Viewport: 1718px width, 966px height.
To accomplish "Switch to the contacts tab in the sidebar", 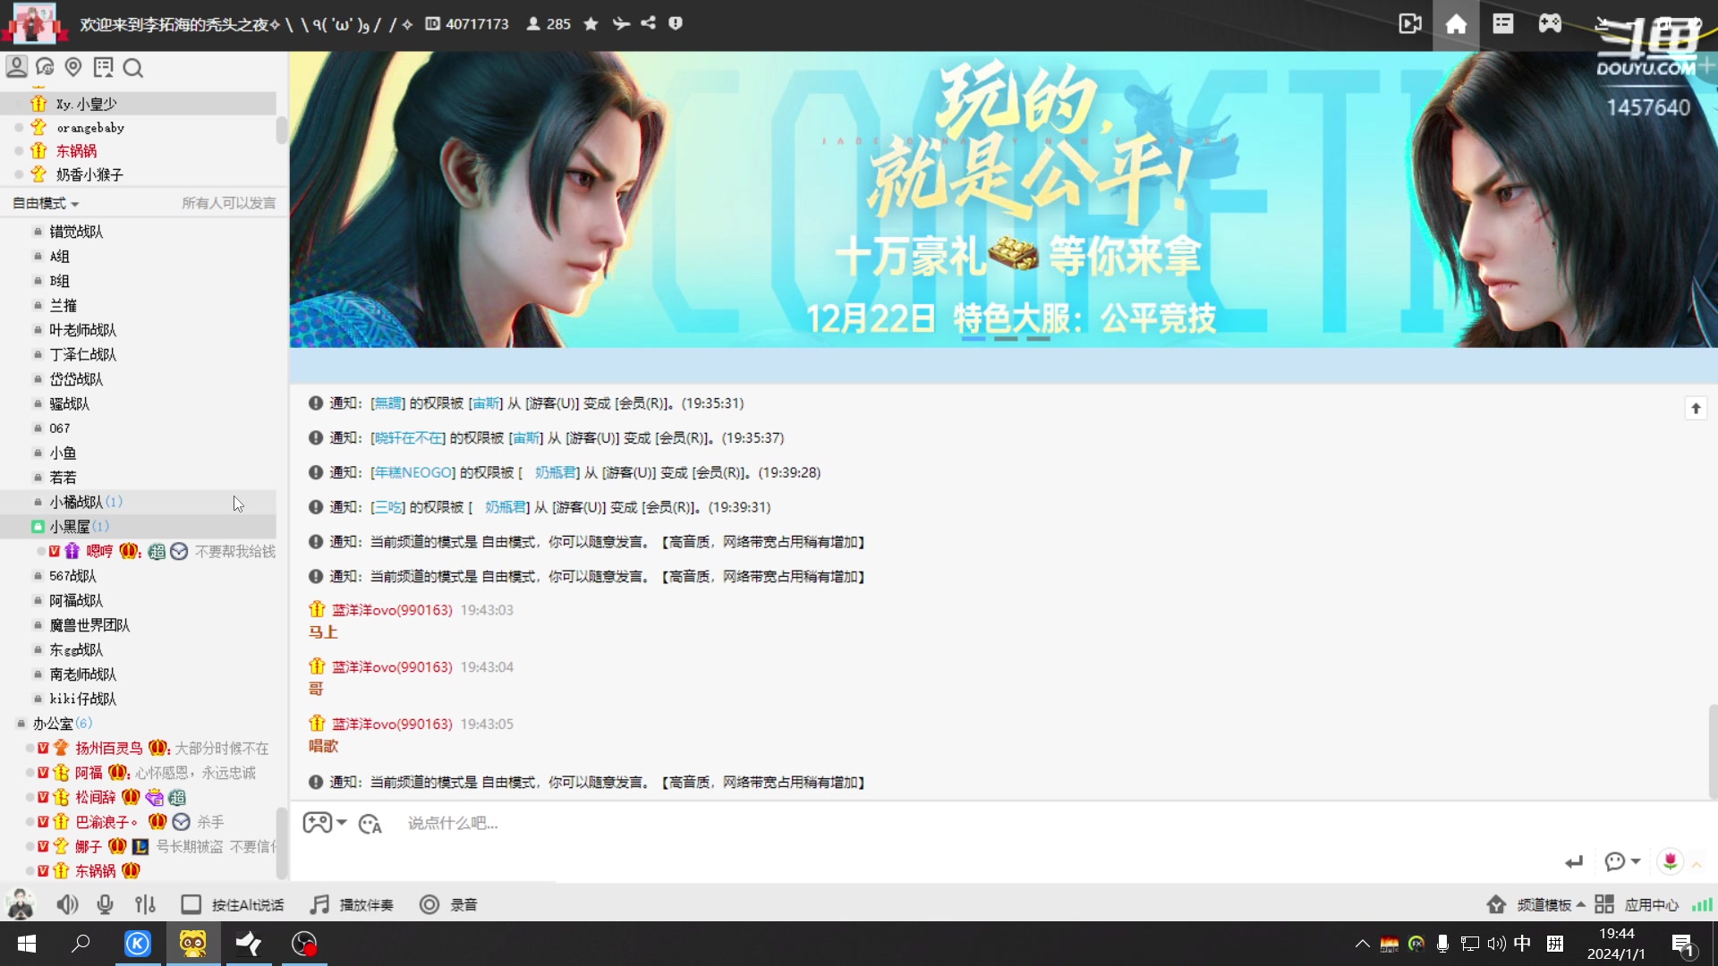I will 15,67.
